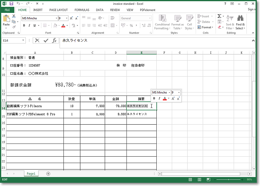The image size is (260, 186).
Task: Click the Sort & Filter icon
Action: click(x=230, y=18)
